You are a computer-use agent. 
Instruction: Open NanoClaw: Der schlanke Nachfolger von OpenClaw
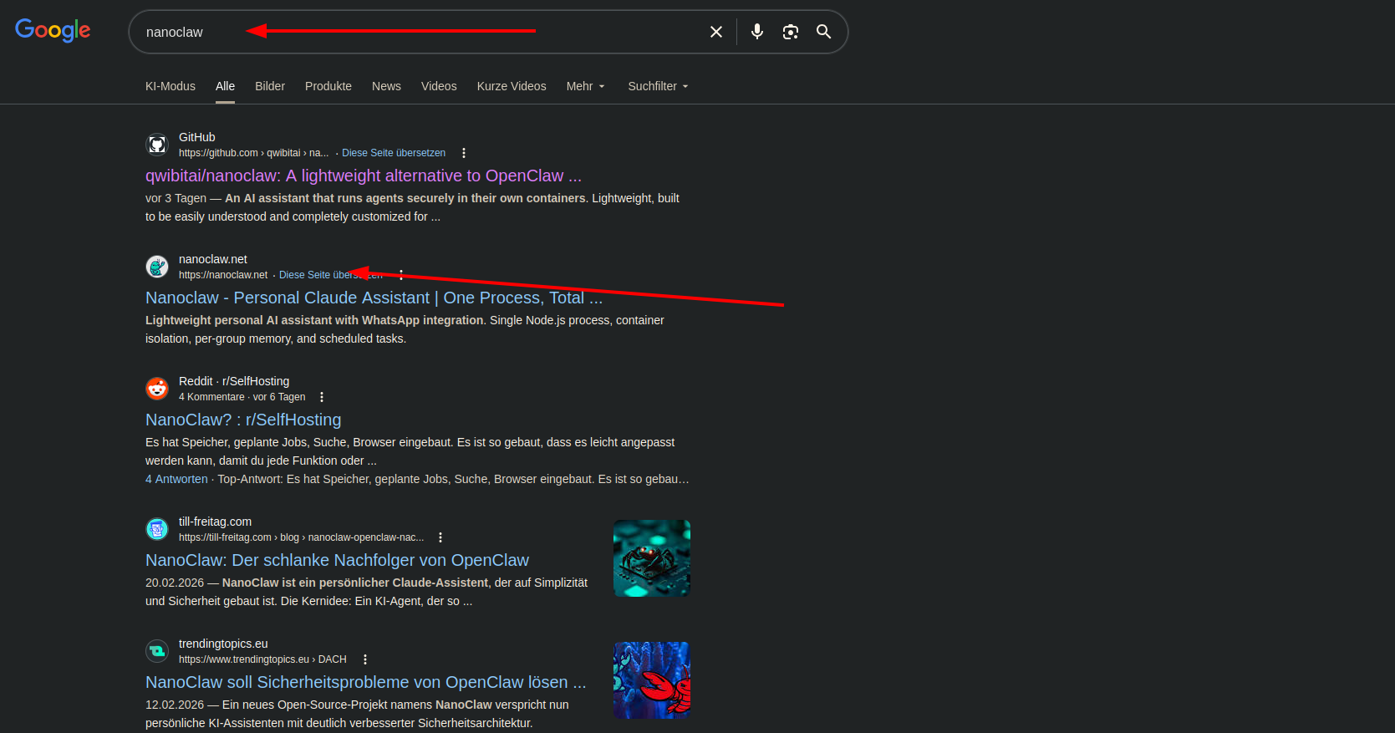point(337,560)
